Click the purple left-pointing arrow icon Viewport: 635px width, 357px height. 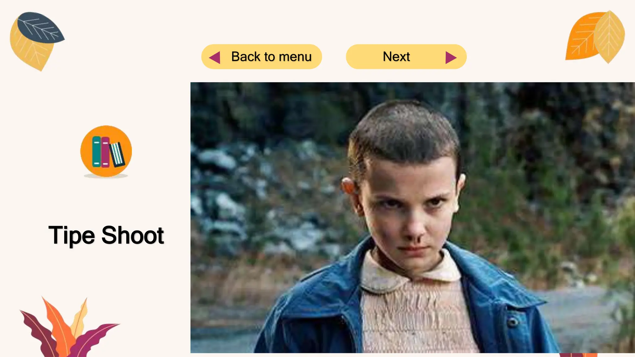215,58
